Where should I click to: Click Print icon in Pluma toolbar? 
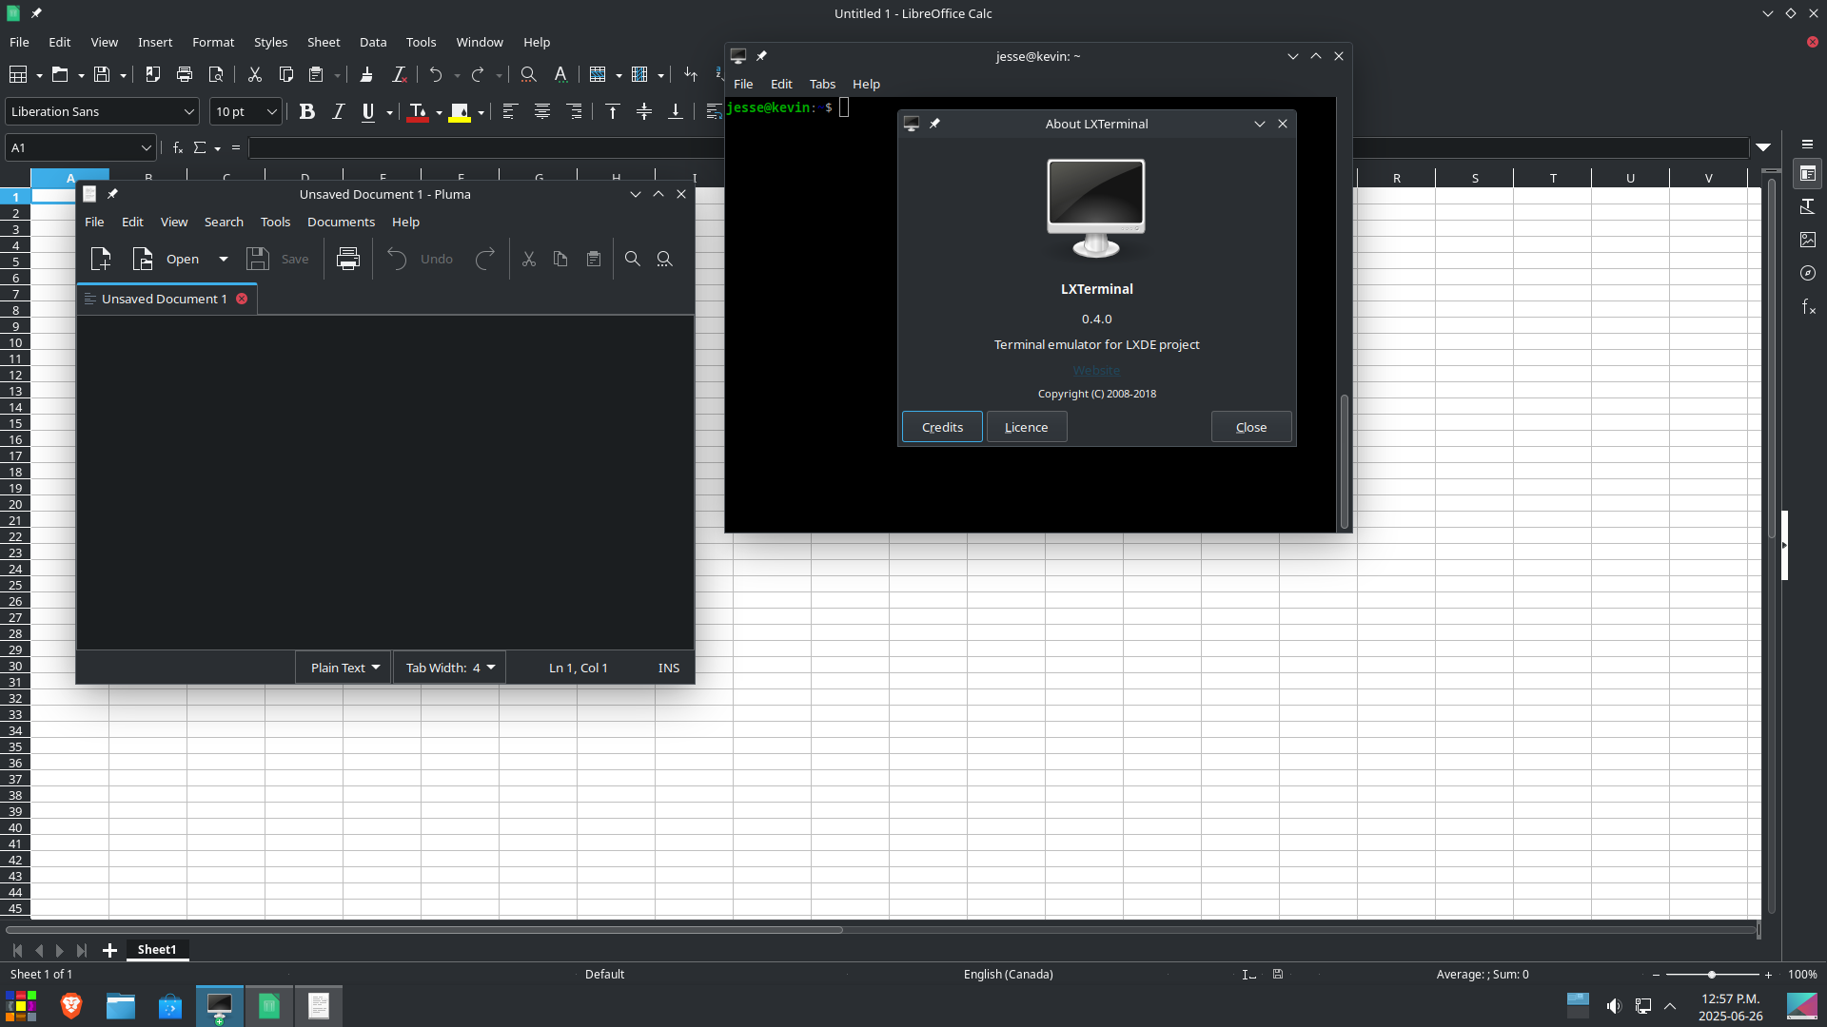click(348, 259)
